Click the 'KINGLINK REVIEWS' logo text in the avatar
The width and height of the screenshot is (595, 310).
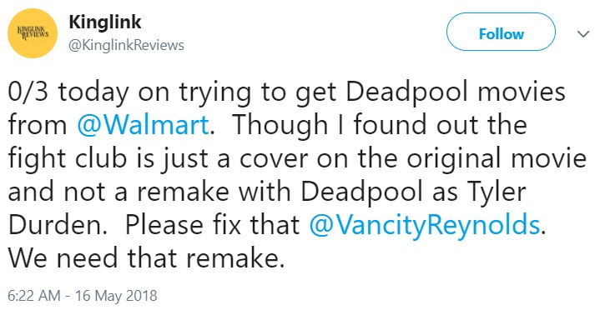[33, 33]
